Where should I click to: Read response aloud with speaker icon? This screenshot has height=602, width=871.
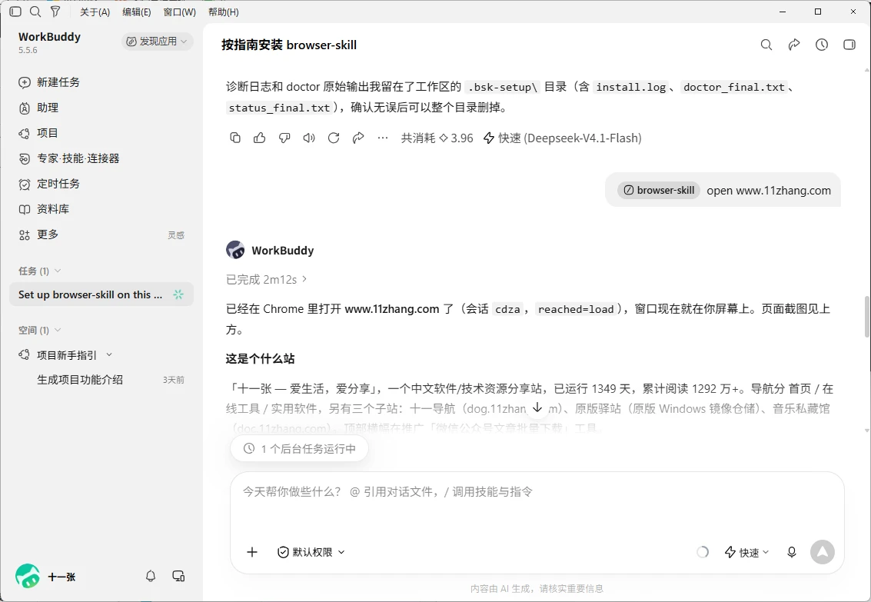(309, 138)
